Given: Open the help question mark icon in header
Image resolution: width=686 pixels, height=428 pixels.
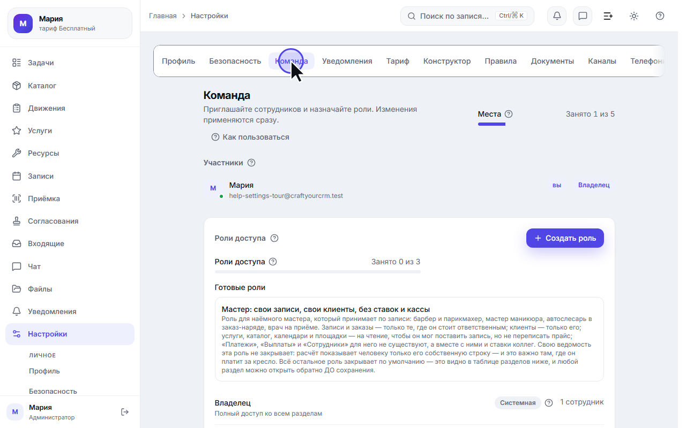Looking at the screenshot, I should point(660,16).
